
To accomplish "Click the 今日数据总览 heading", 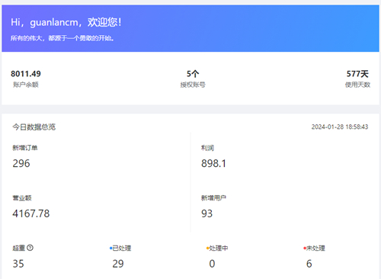I will pyautogui.click(x=34, y=127).
